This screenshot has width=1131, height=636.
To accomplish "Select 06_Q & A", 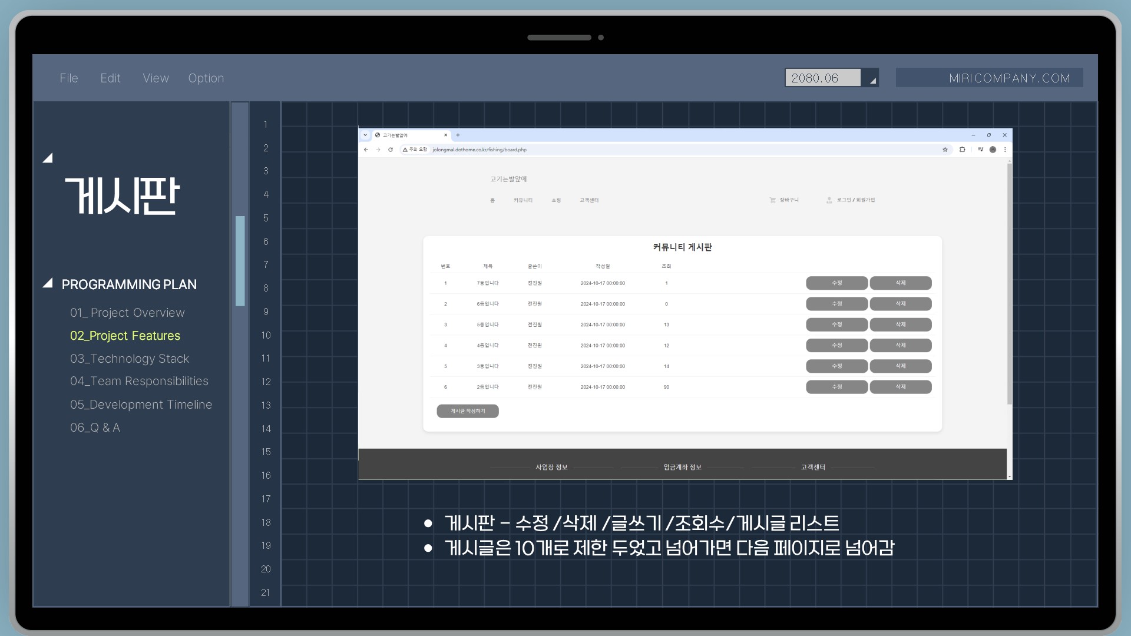I will pos(95,428).
